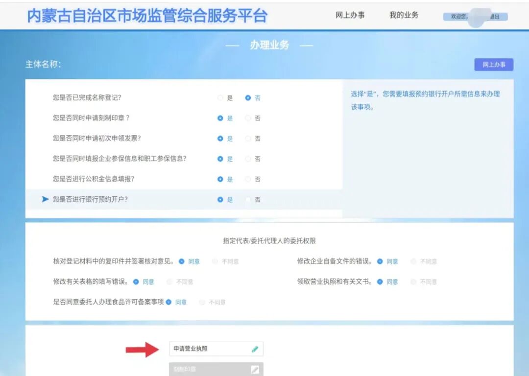Viewport: 529px width, 376px height.
Task: Click the arrow marker beside 您是否进行银行预约开户
Action: (x=45, y=199)
